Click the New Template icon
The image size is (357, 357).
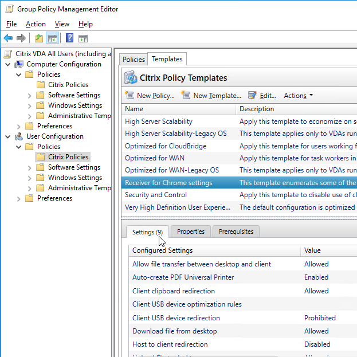186,95
